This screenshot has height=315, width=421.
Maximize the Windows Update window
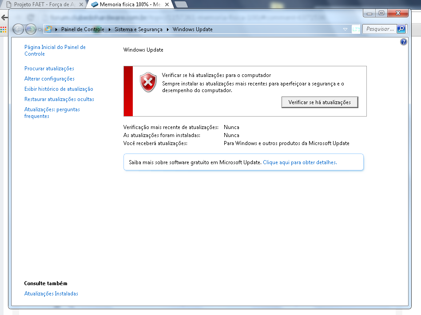click(381, 13)
